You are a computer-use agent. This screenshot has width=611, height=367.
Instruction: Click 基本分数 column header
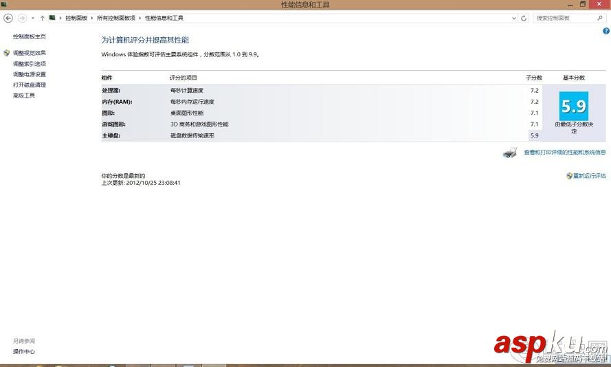click(x=574, y=78)
